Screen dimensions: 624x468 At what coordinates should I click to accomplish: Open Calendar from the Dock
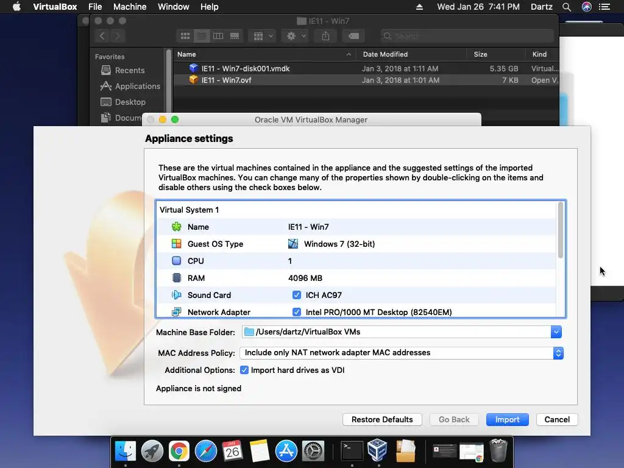232,451
